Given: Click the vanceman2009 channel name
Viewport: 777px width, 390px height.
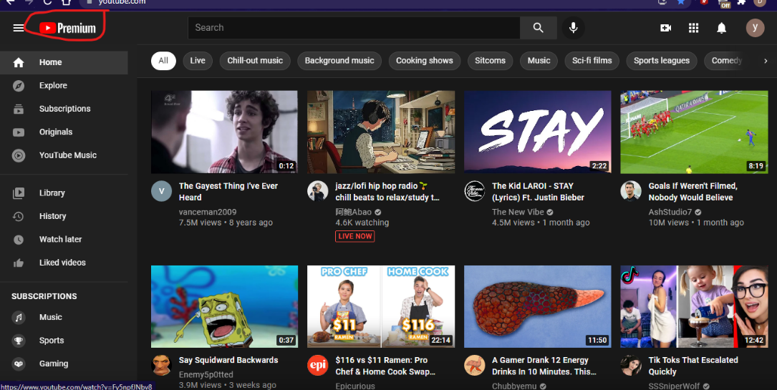Looking at the screenshot, I should (x=208, y=212).
